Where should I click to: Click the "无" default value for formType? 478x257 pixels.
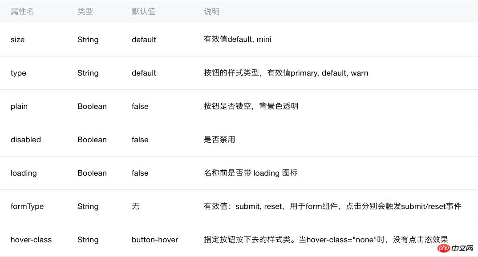tap(135, 206)
